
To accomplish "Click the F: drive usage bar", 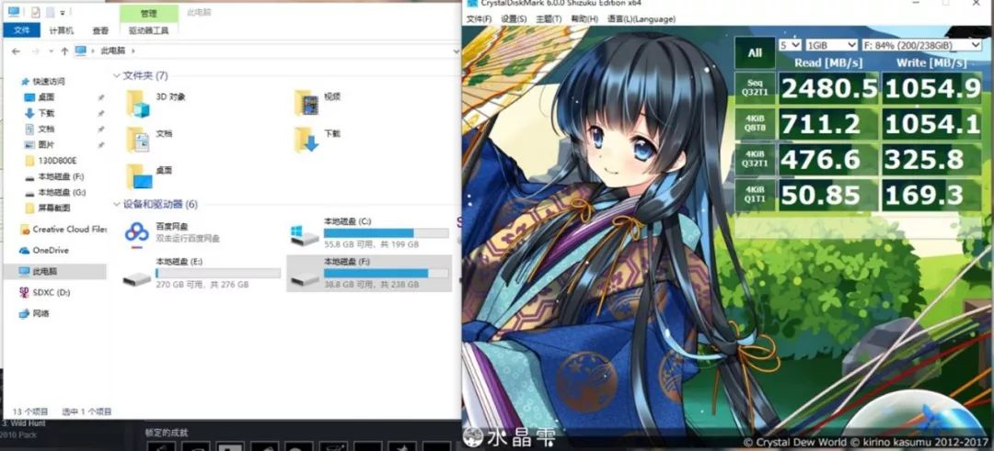I will point(386,273).
